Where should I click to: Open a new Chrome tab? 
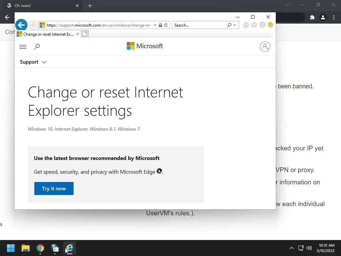click(90, 6)
